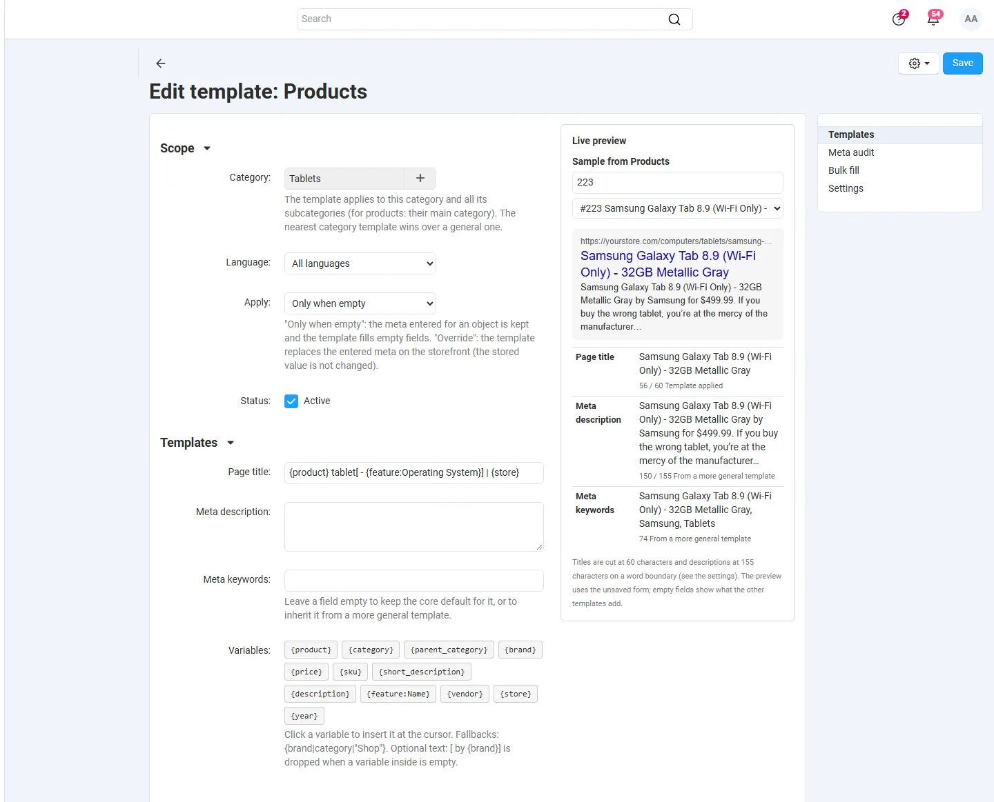Open the Apply mode dropdown
The width and height of the screenshot is (994, 802).
pyautogui.click(x=360, y=303)
